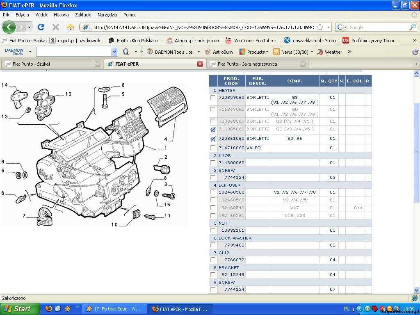
Task: Focus the Google search field
Action: 379,27
